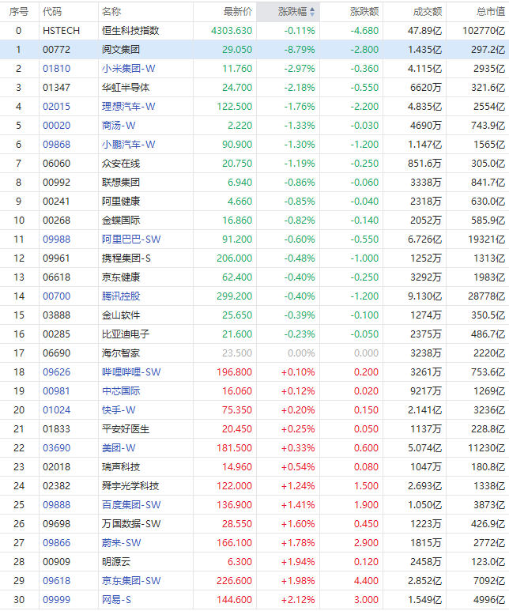Click code 00772 in highlighted row

tap(57, 50)
